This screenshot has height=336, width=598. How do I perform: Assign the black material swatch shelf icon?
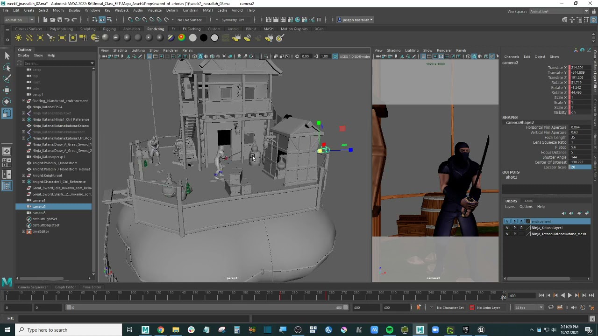[x=204, y=38]
